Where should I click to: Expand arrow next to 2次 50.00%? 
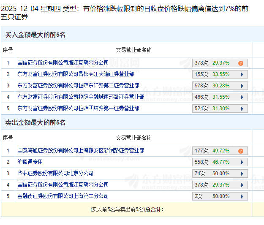242,196
